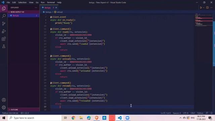
Task: Click the minimap code overview
Action: [204, 20]
